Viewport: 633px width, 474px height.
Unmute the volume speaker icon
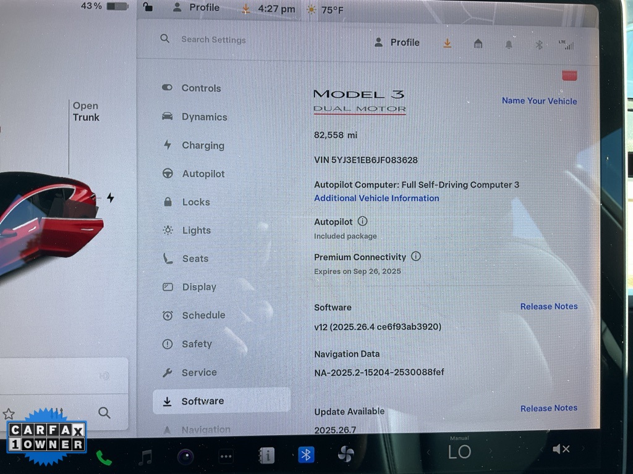tap(561, 449)
